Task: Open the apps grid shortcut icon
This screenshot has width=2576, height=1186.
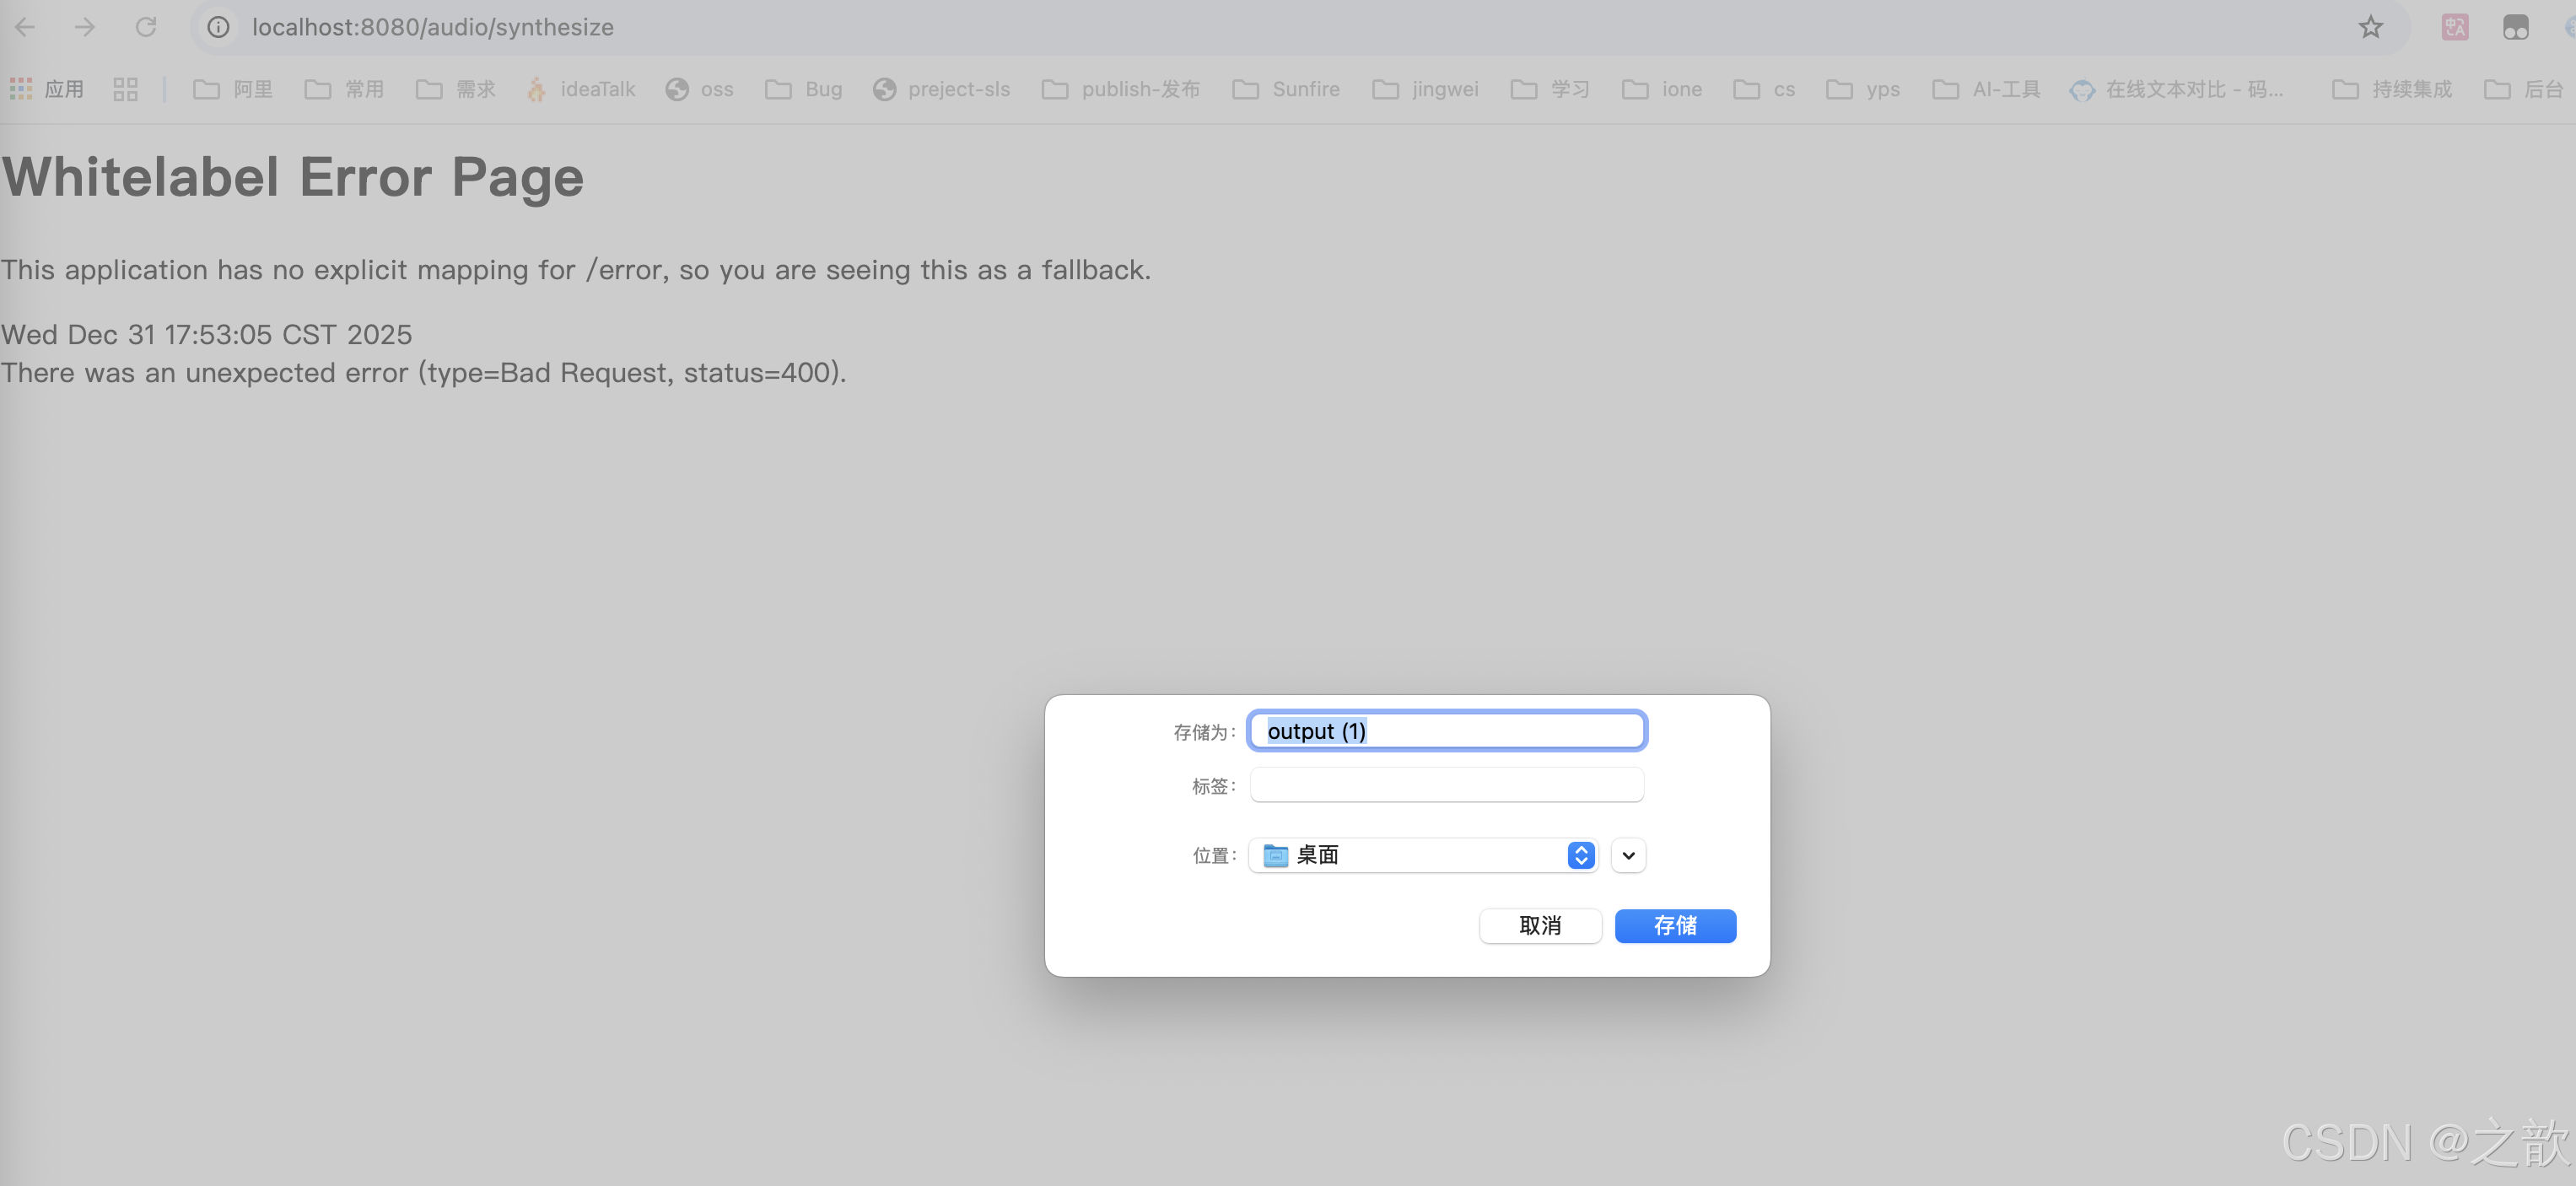Action: (x=21, y=89)
